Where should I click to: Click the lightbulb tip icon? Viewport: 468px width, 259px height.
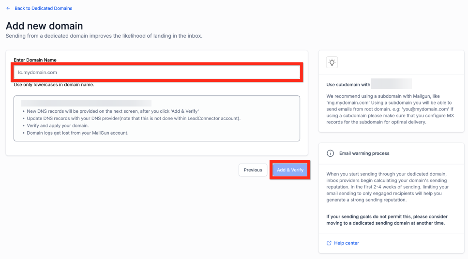pyautogui.click(x=332, y=62)
